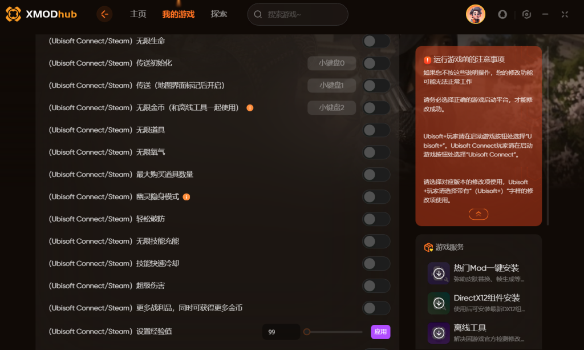Enable the 无限生命 toggle
Viewport: 584px width, 350px height.
point(376,41)
